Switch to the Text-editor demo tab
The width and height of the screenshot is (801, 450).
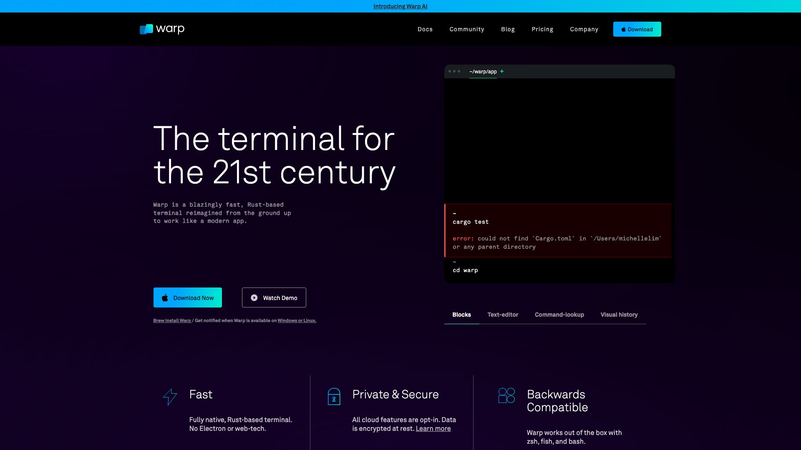tap(502, 315)
